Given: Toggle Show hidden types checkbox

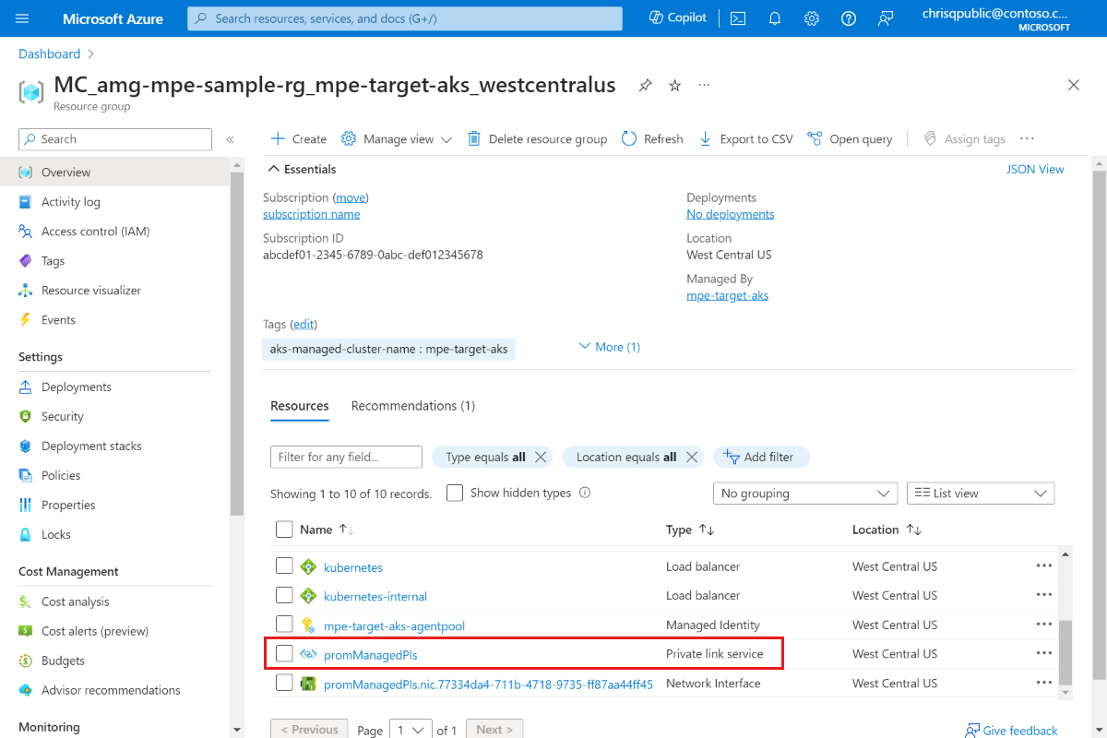Looking at the screenshot, I should [x=455, y=493].
